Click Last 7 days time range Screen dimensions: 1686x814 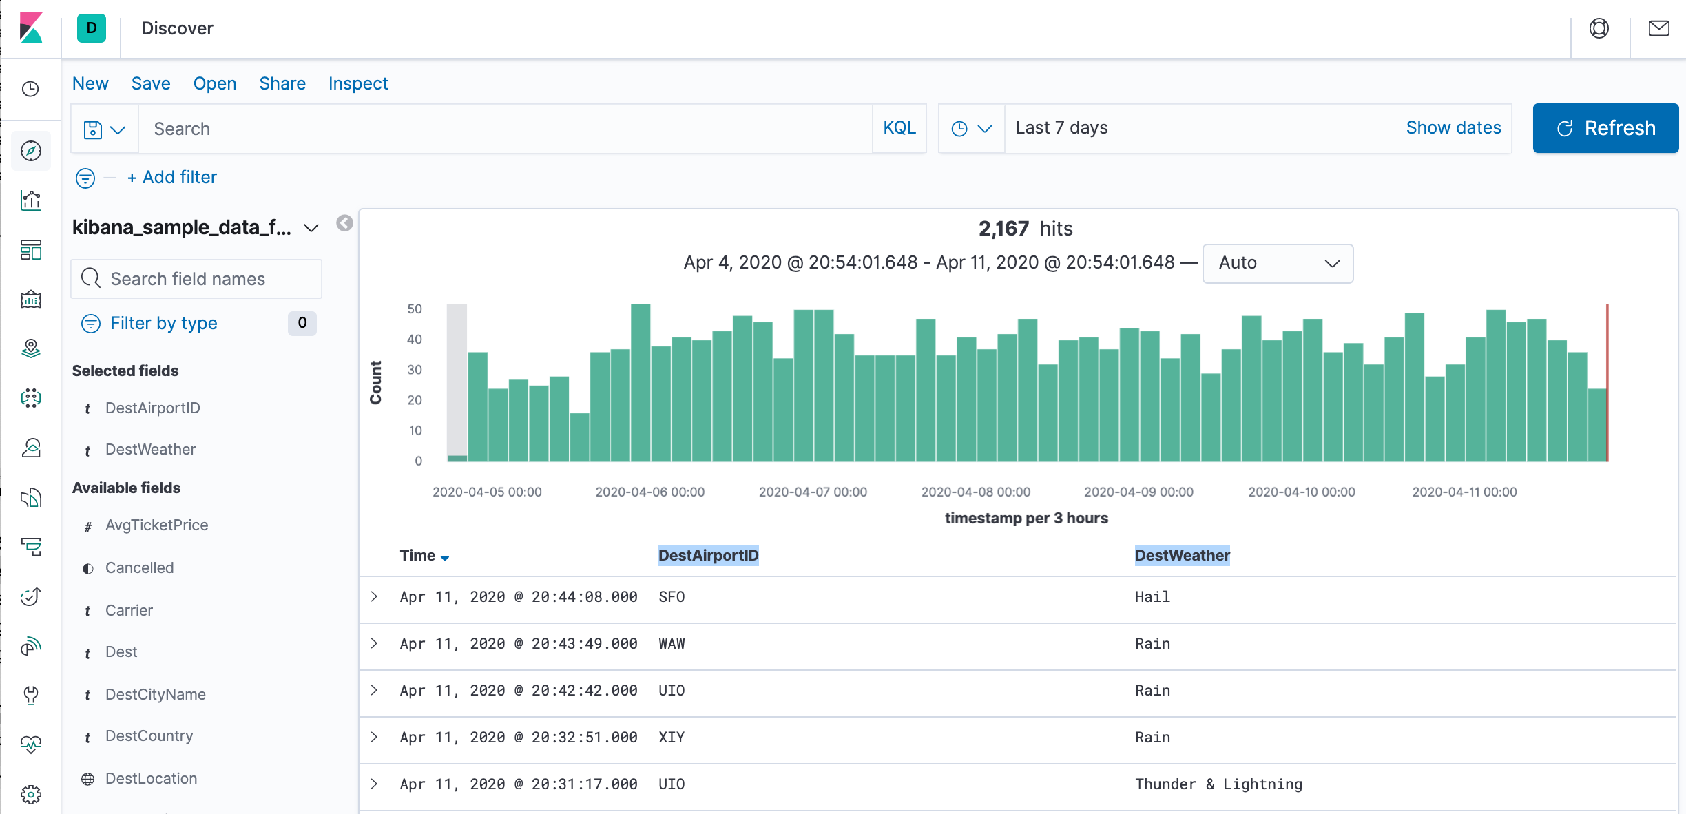pos(1061,128)
